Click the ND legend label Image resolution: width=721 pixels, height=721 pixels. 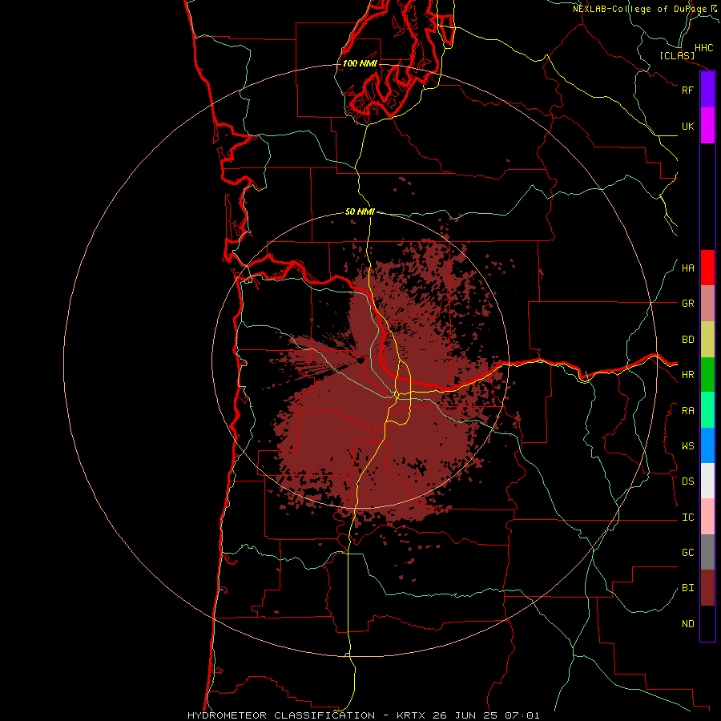pos(687,623)
